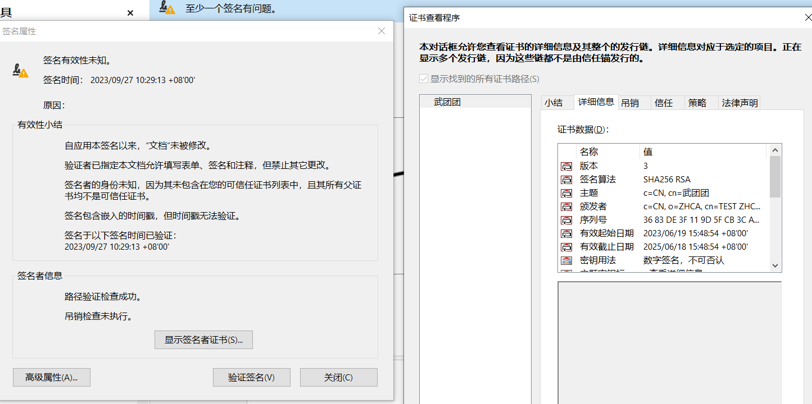Click the down arrow on the certificate data scrollbar
The image size is (812, 404).
tap(775, 266)
